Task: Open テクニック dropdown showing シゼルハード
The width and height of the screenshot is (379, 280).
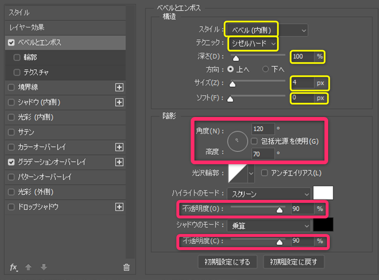Action: coord(253,44)
